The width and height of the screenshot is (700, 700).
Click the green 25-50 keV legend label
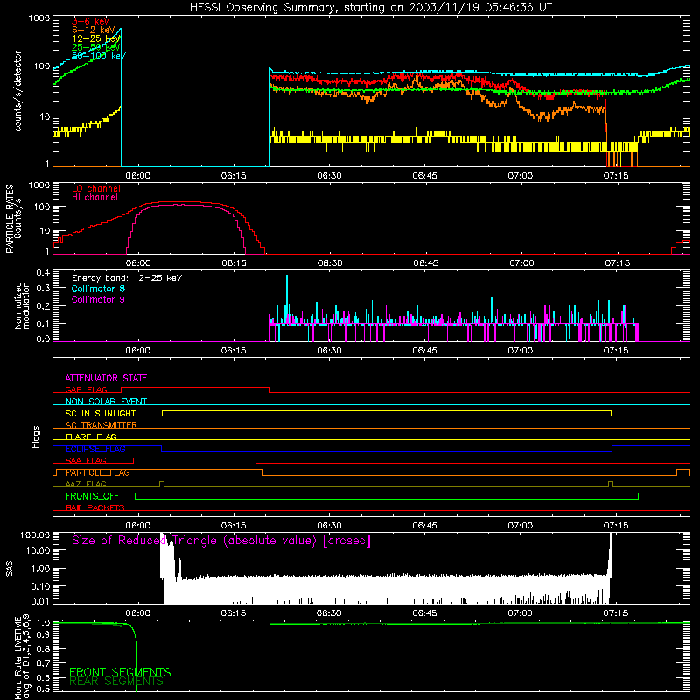[95, 47]
